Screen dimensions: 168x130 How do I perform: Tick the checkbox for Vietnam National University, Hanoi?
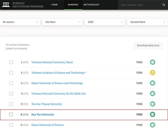(11, 62)
